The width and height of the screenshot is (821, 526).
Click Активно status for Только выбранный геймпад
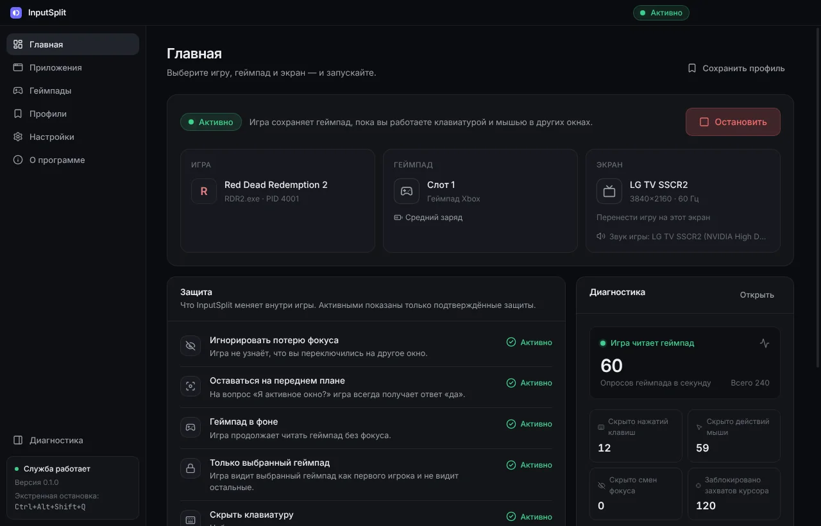pyautogui.click(x=529, y=465)
